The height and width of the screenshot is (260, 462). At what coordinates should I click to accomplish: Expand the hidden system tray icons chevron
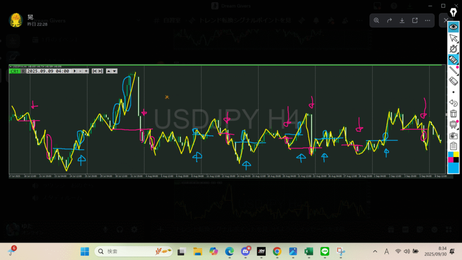click(375, 251)
